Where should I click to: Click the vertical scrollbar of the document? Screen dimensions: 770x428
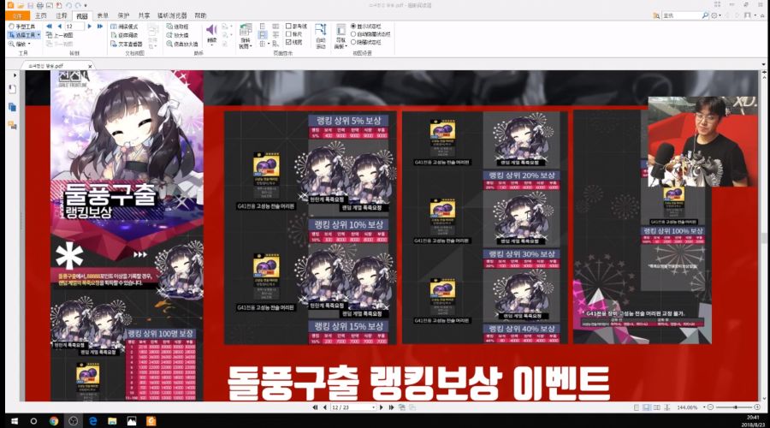pos(764,236)
